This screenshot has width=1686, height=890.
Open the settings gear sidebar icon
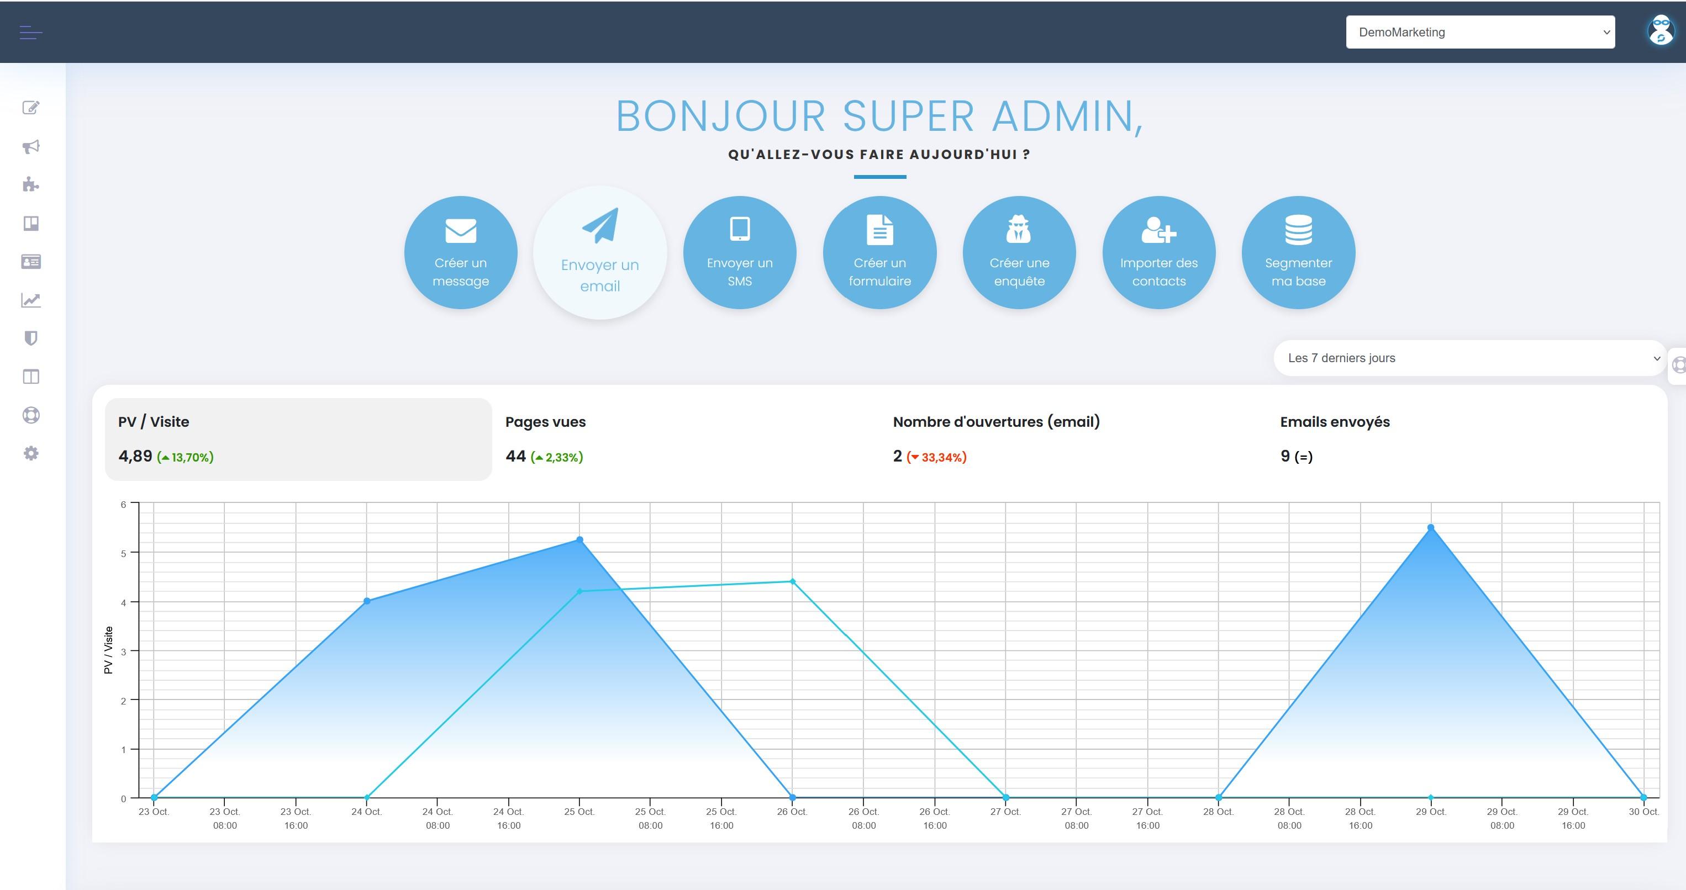[31, 453]
